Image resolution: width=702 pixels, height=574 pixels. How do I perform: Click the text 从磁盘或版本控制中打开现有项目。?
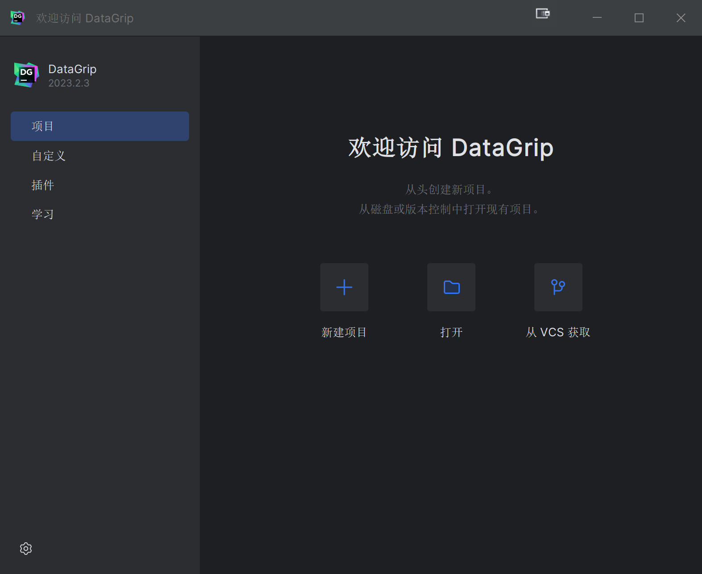tap(450, 209)
